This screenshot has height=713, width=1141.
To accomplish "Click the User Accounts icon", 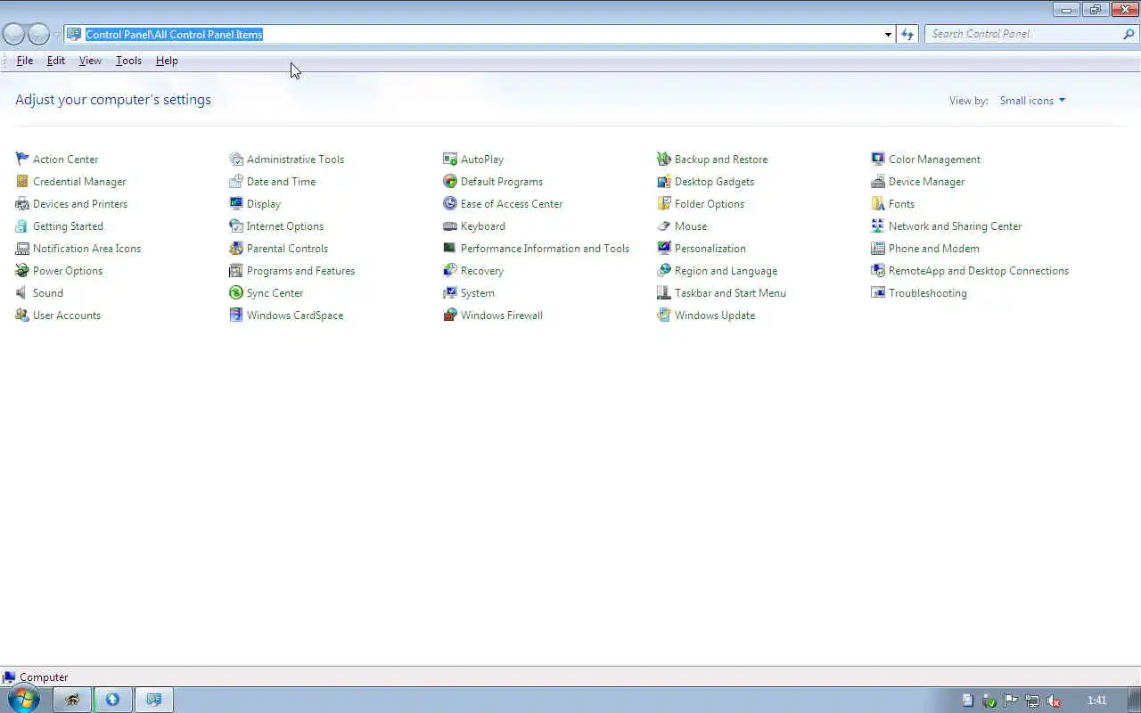I will click(x=22, y=316).
